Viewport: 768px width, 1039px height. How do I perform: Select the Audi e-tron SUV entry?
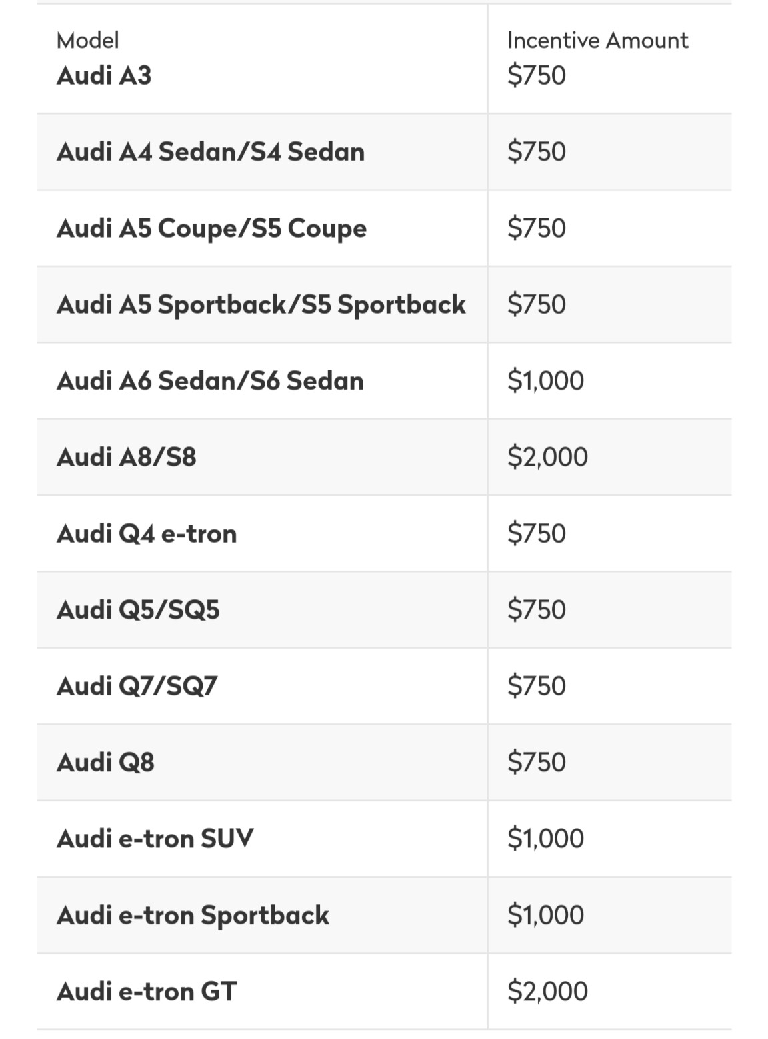155,839
